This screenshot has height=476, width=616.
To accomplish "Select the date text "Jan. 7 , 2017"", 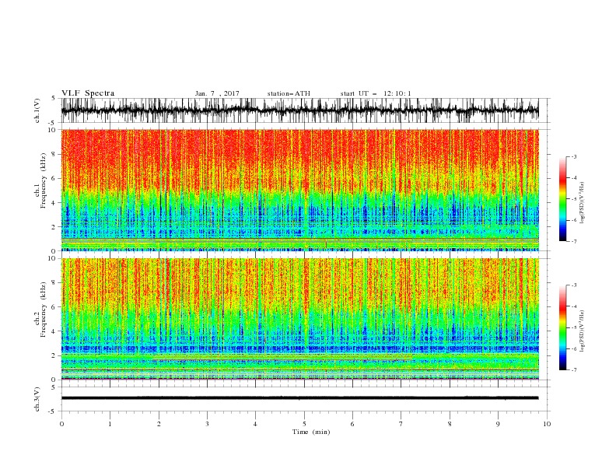I will [217, 93].
